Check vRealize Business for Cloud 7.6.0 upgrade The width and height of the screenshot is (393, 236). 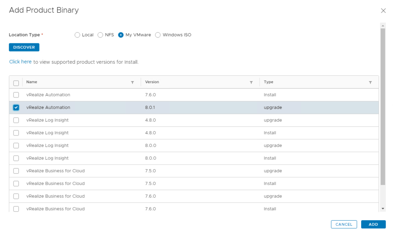coord(16,196)
